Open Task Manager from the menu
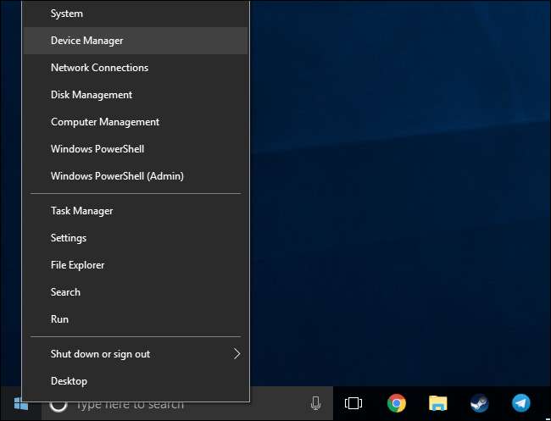 click(81, 211)
